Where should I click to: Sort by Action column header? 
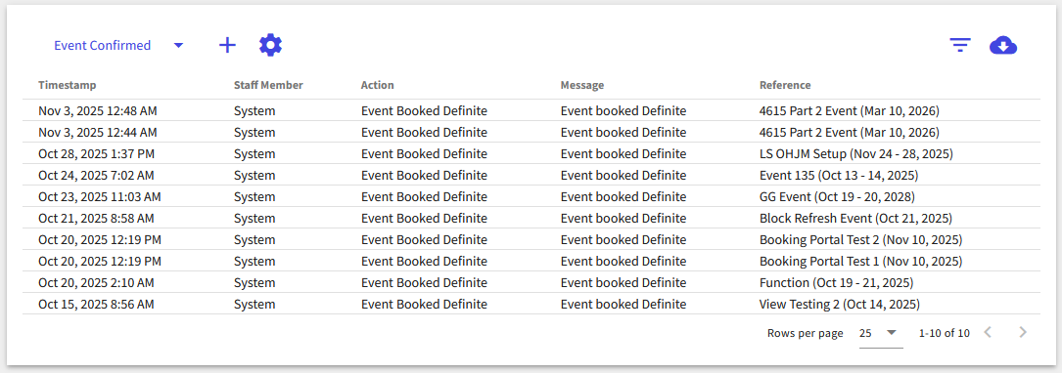click(x=377, y=85)
